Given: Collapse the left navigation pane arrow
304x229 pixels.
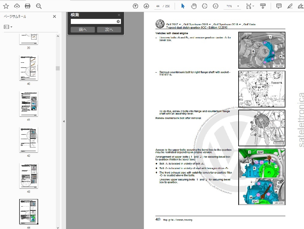Looking at the screenshot, I should coord(64,121).
